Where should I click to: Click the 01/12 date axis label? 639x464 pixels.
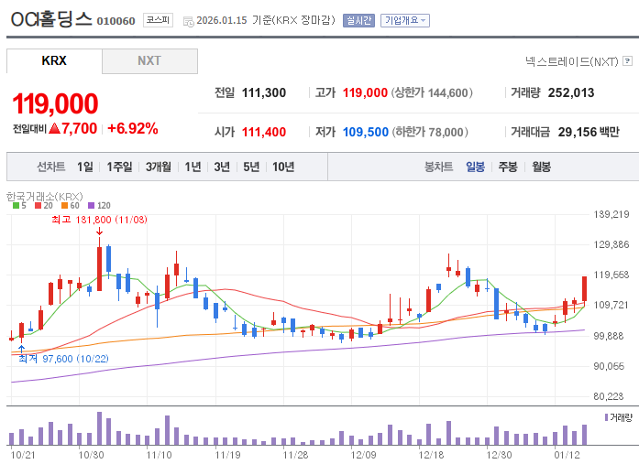(x=567, y=455)
